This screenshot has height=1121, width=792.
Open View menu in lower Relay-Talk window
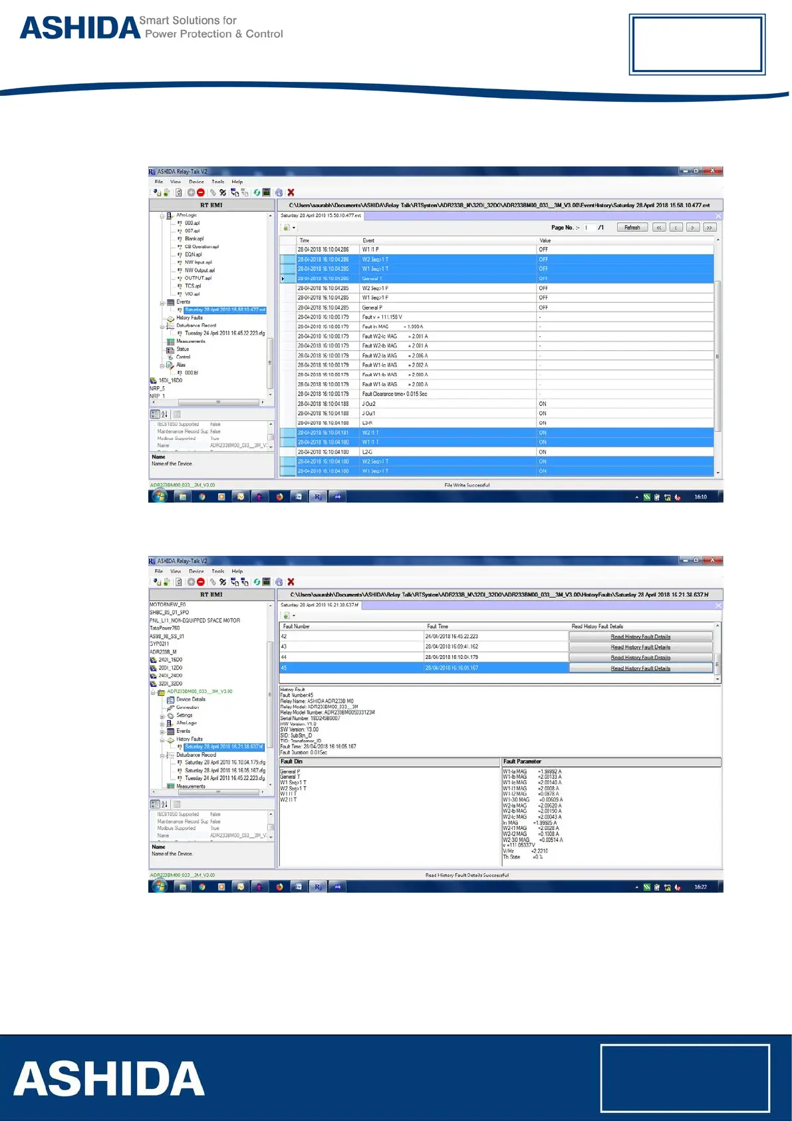[x=176, y=571]
